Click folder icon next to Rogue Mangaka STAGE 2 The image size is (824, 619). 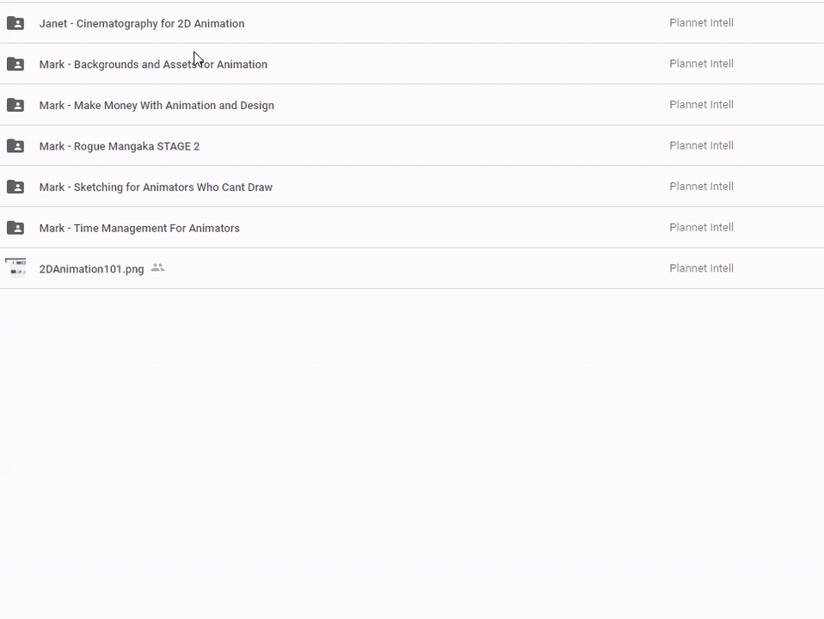pos(15,146)
